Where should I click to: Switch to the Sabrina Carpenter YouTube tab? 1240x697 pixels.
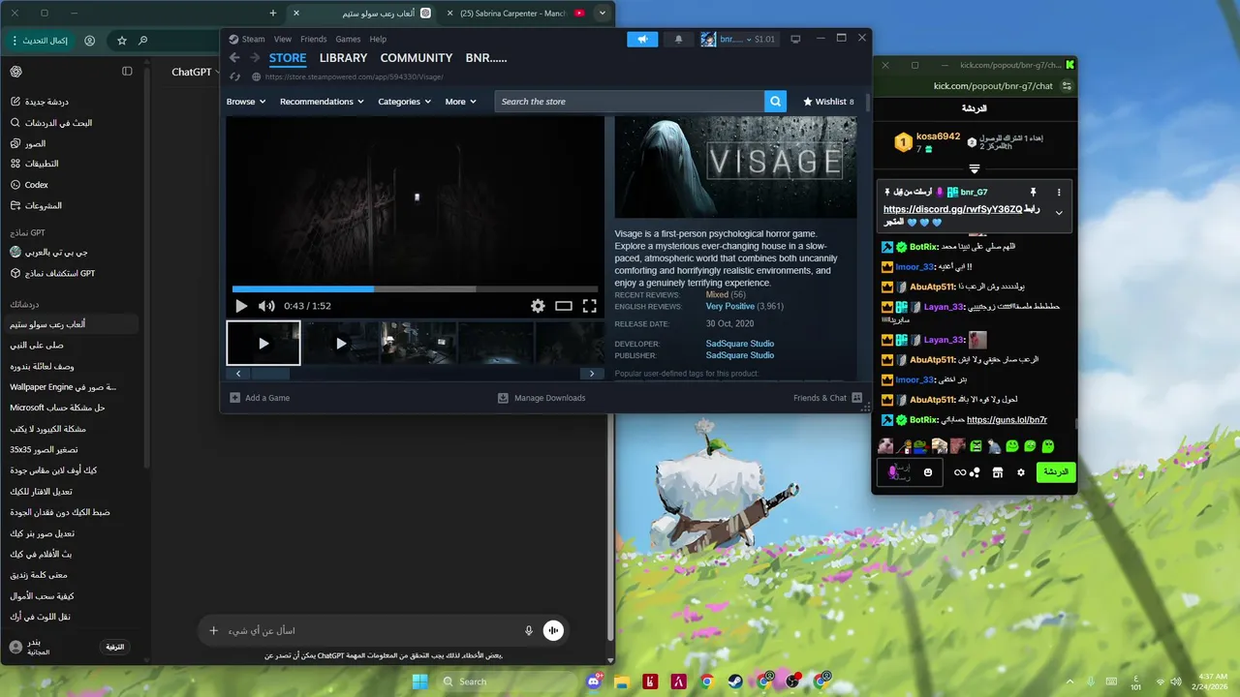[516, 13]
